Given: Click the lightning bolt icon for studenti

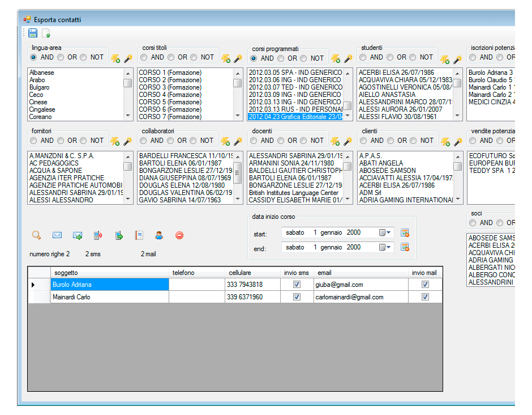Looking at the screenshot, I should [445, 60].
